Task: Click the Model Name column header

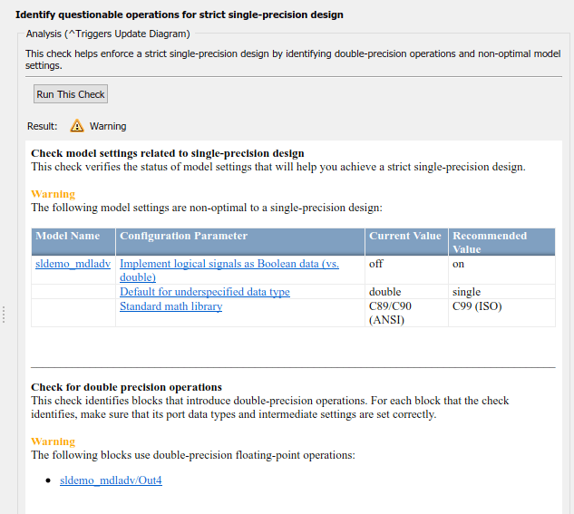Action: coord(68,236)
